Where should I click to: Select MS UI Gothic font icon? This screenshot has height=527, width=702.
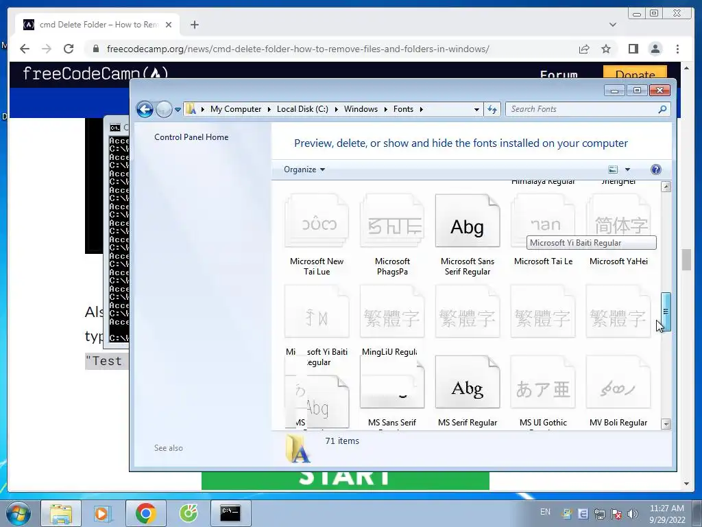(x=543, y=382)
